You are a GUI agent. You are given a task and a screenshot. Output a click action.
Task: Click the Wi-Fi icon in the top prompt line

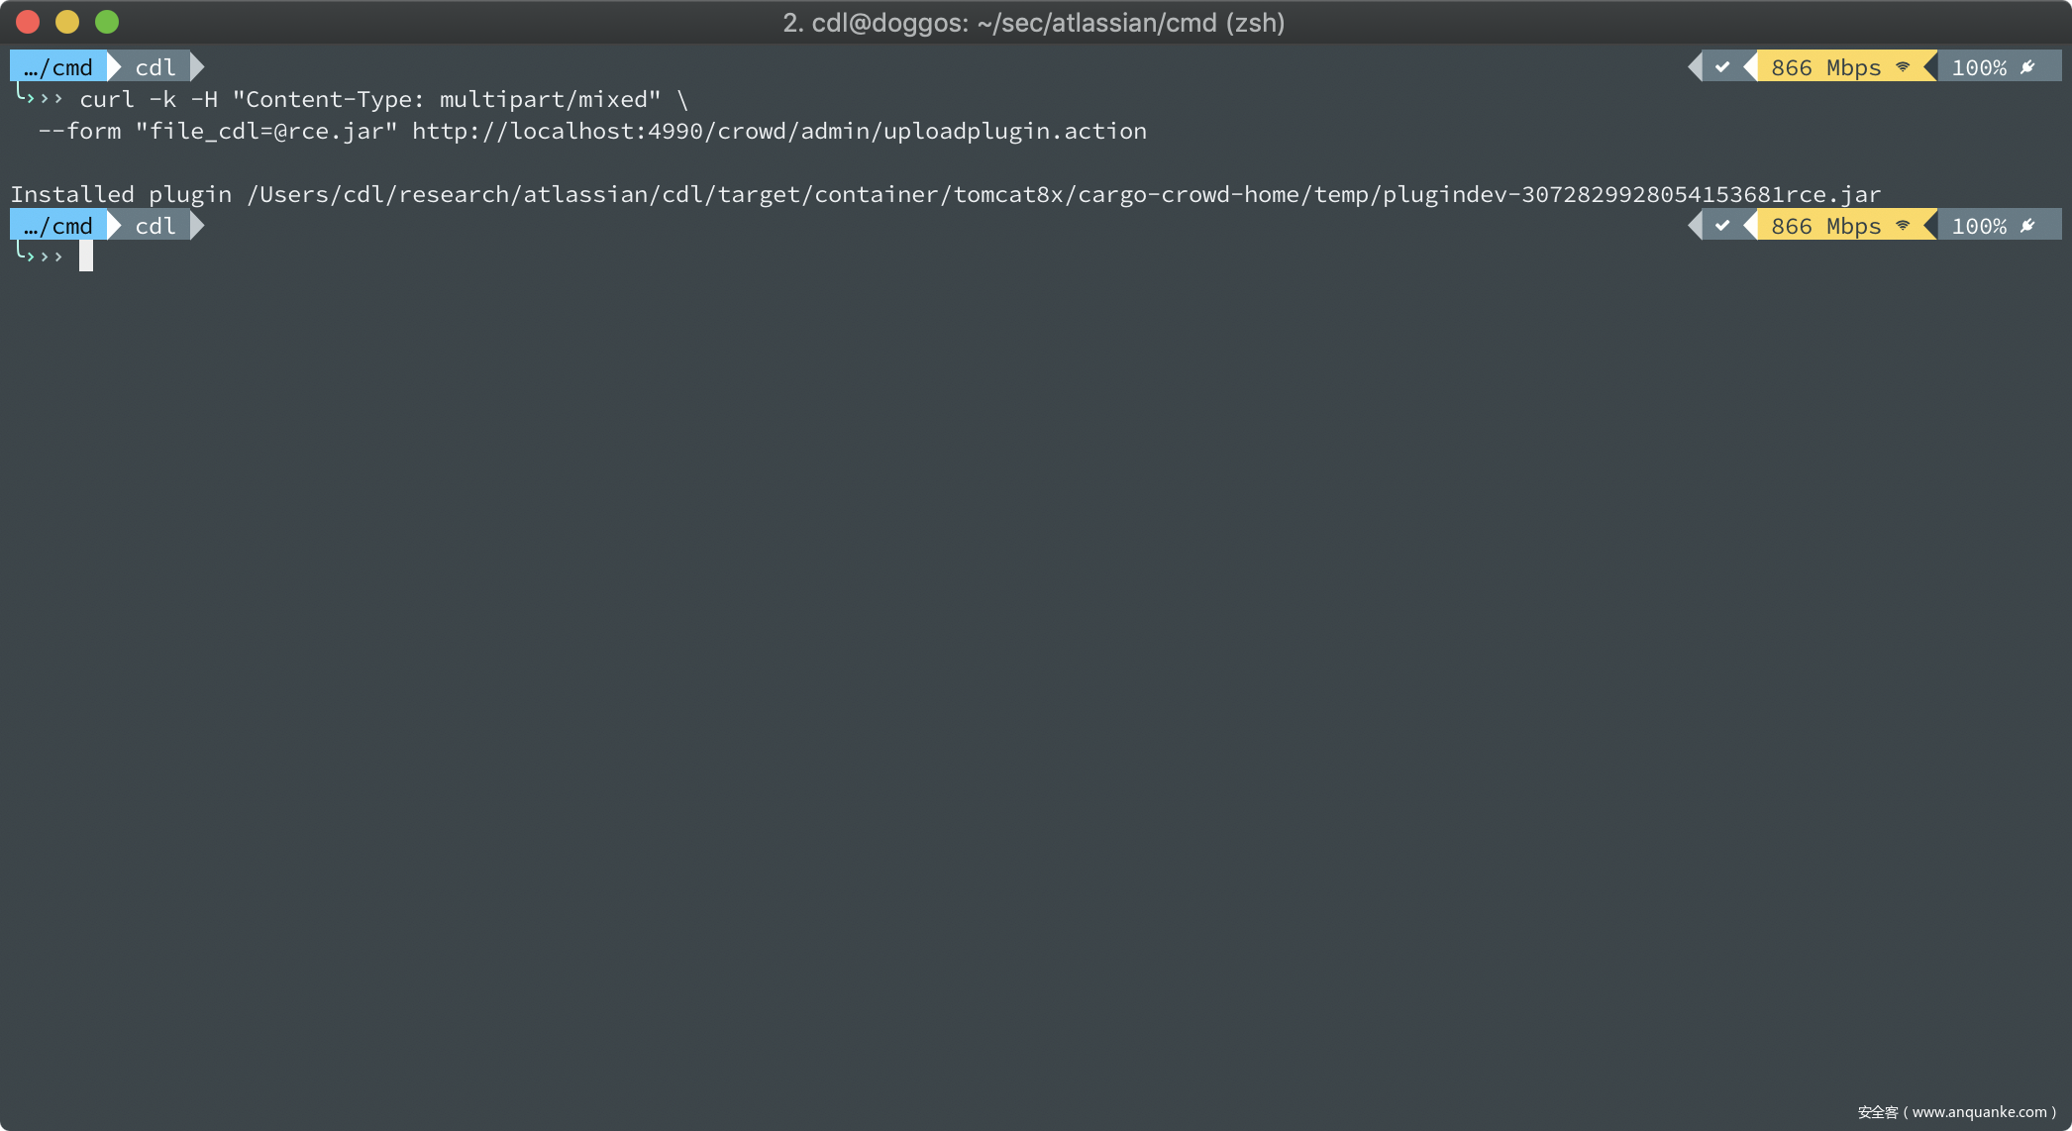(x=1903, y=67)
